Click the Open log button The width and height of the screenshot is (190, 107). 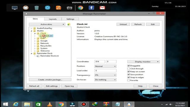point(69,86)
